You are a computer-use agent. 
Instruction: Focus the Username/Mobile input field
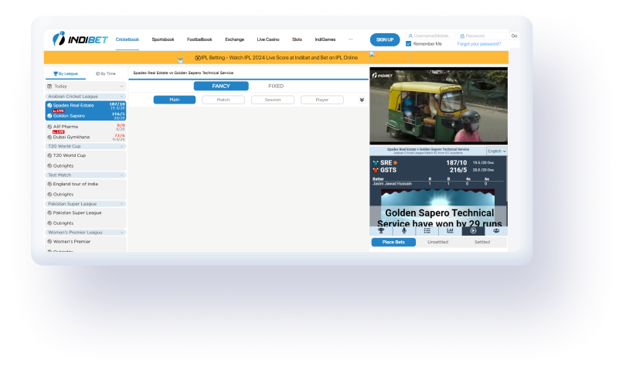coord(430,36)
